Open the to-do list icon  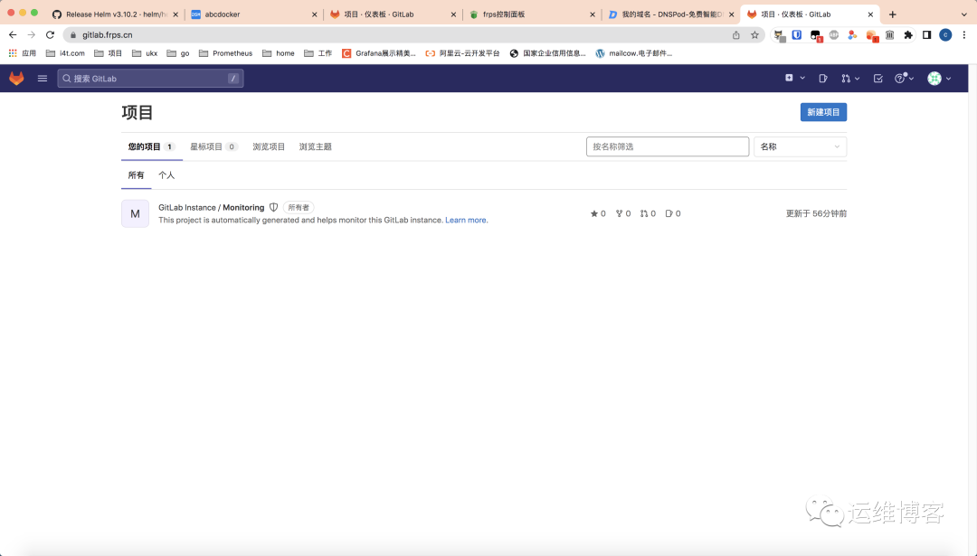(x=877, y=79)
